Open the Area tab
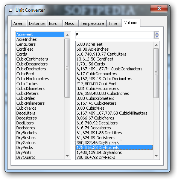Viewport: 178px width, 180px height. pyautogui.click(x=19, y=23)
